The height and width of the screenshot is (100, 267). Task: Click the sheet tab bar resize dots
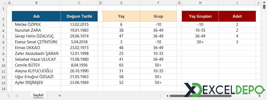point(161,96)
